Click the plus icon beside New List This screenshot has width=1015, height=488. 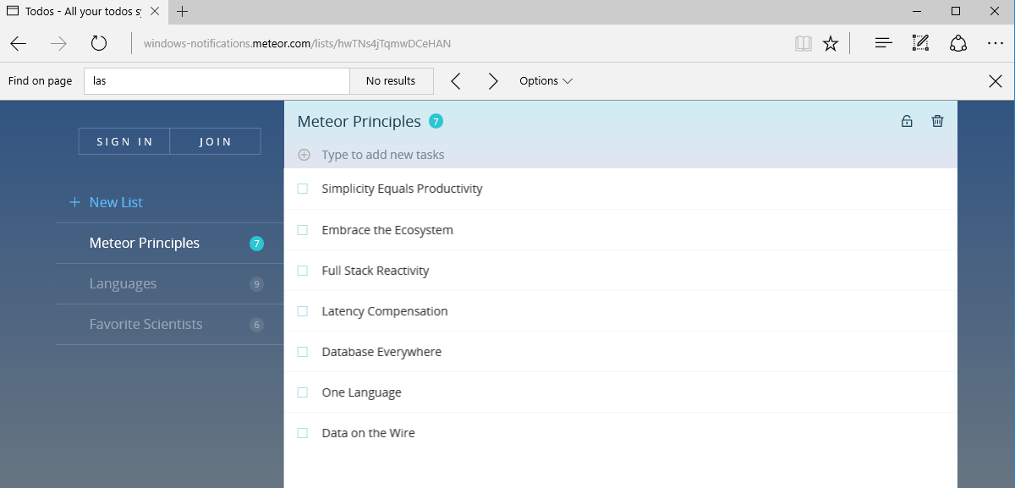point(74,202)
